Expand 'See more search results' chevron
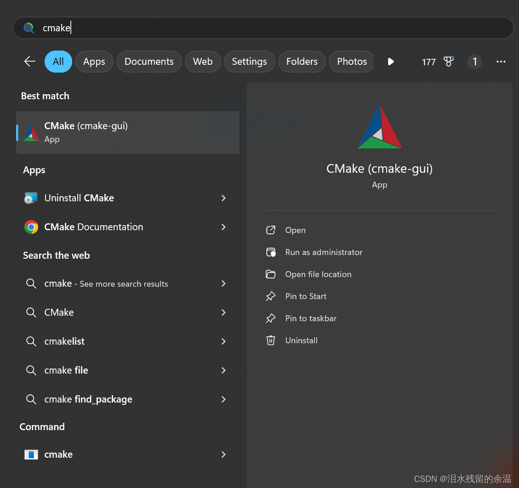The width and height of the screenshot is (519, 488). tap(223, 284)
